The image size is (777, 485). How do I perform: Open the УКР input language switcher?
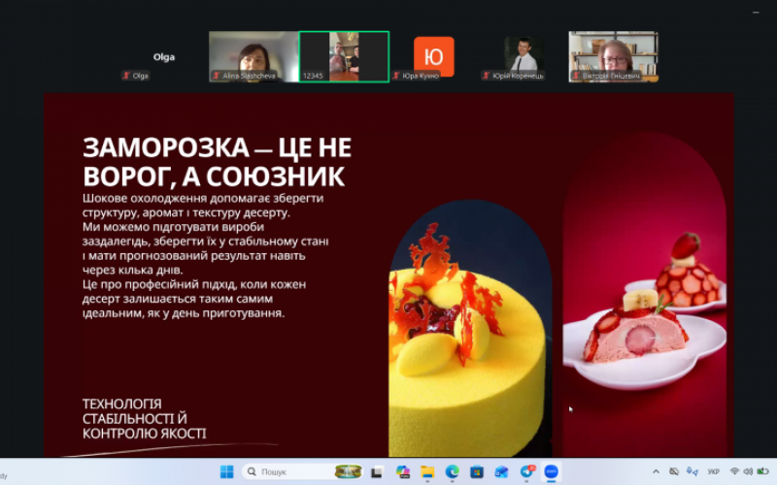pos(714,471)
